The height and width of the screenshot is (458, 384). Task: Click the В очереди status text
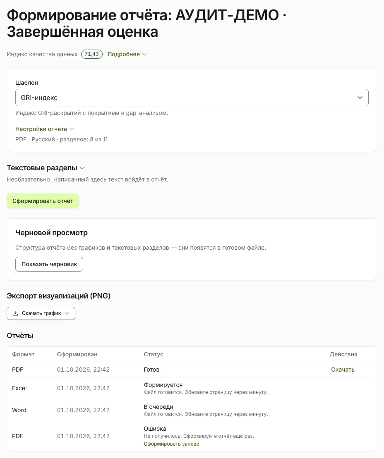click(x=158, y=407)
